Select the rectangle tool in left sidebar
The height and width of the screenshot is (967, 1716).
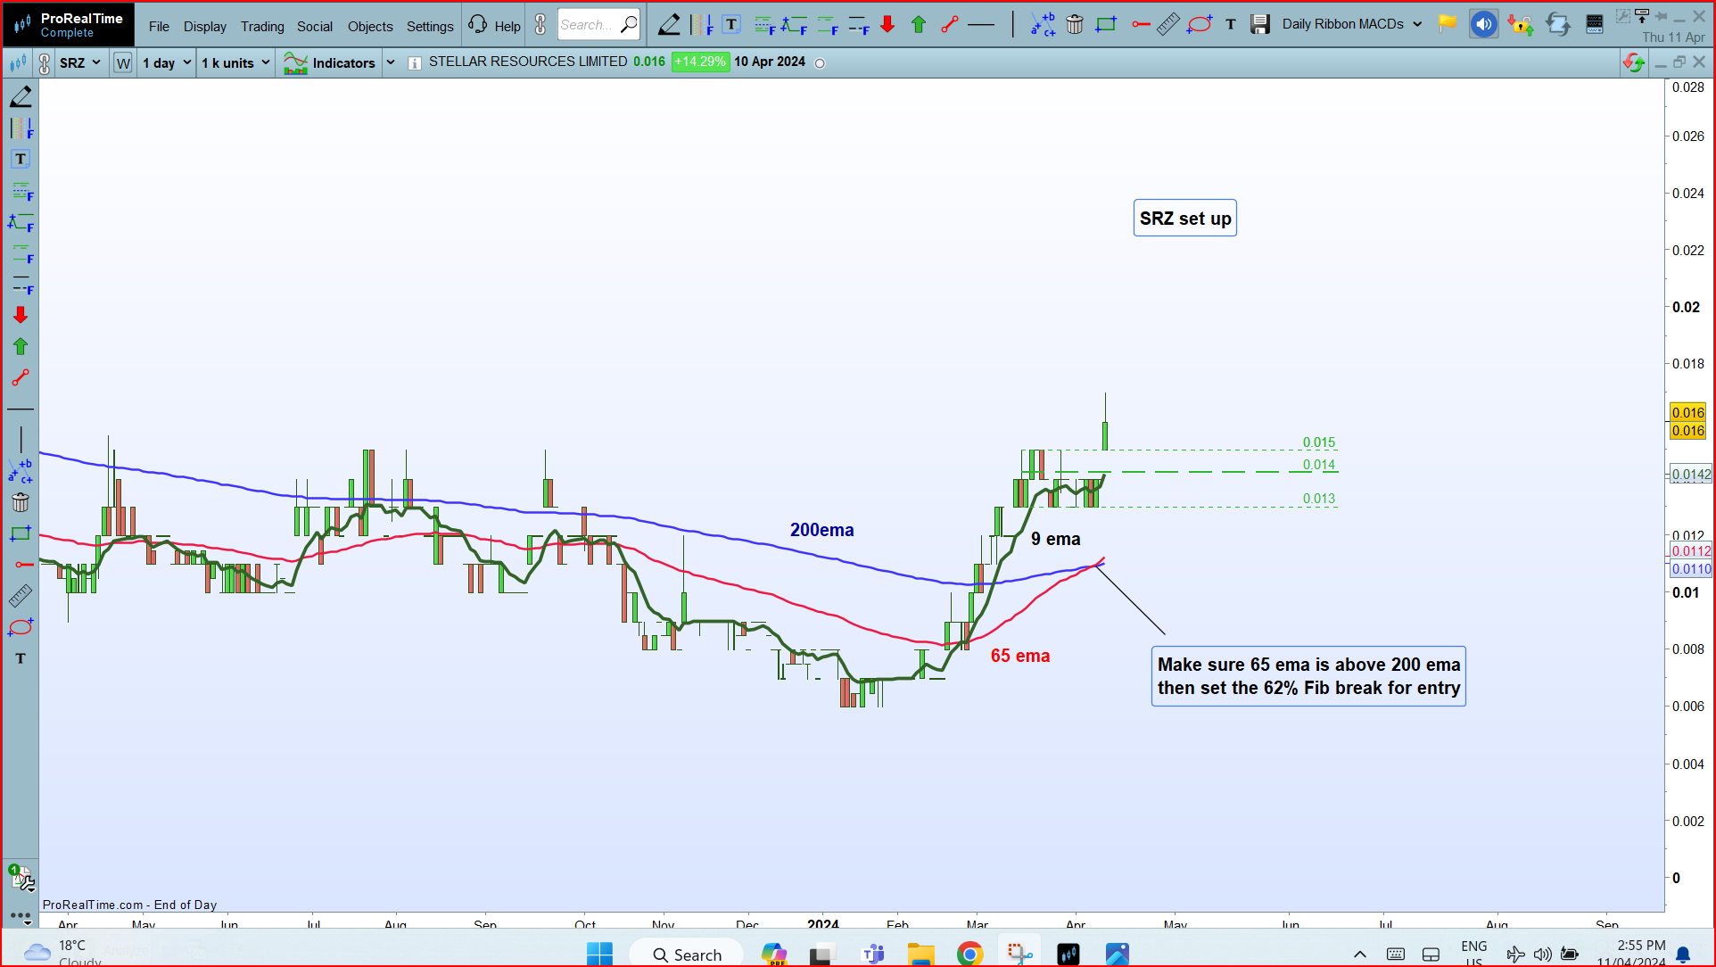(21, 533)
